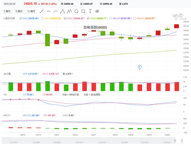This screenshot has width=191, height=146.
Task: Select the TXT text annotation tool
Action: (x=90, y=11)
